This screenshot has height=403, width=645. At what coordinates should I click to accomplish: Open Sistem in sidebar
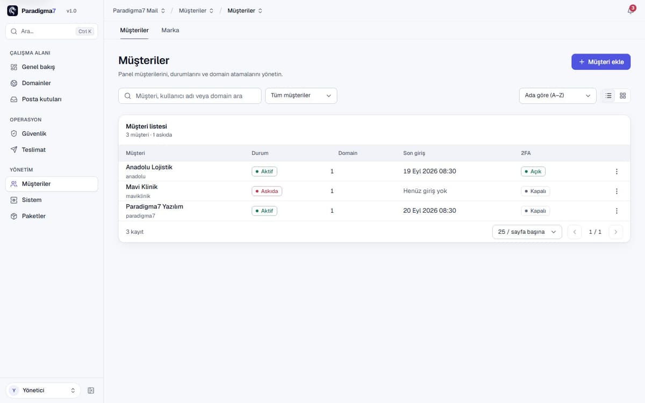click(x=52, y=200)
